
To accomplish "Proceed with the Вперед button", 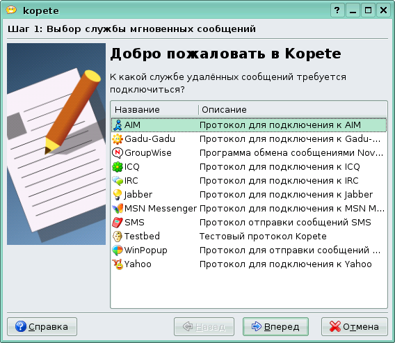I will click(275, 326).
